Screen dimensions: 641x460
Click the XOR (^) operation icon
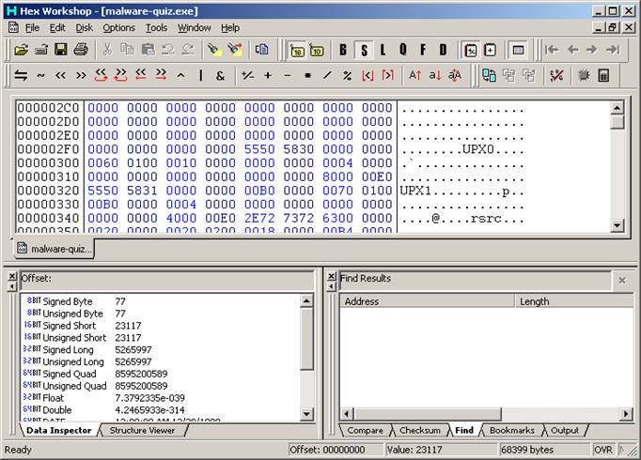tap(180, 75)
